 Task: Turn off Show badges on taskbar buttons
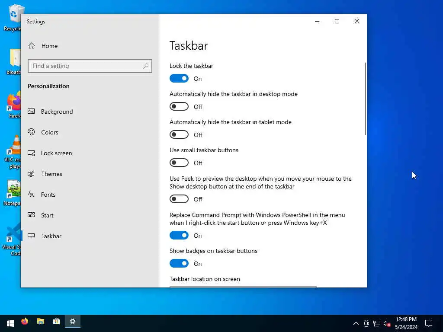[179, 263]
